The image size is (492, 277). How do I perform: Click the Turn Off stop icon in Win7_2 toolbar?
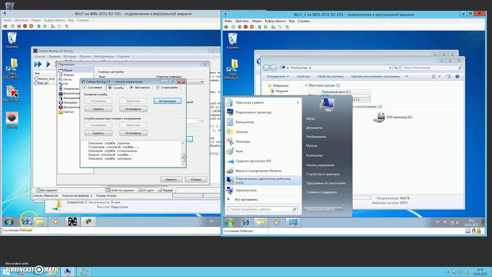point(239,27)
